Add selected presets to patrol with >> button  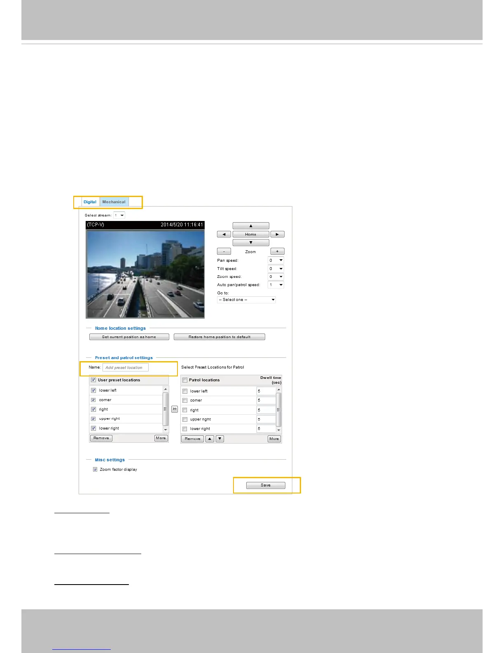(175, 409)
